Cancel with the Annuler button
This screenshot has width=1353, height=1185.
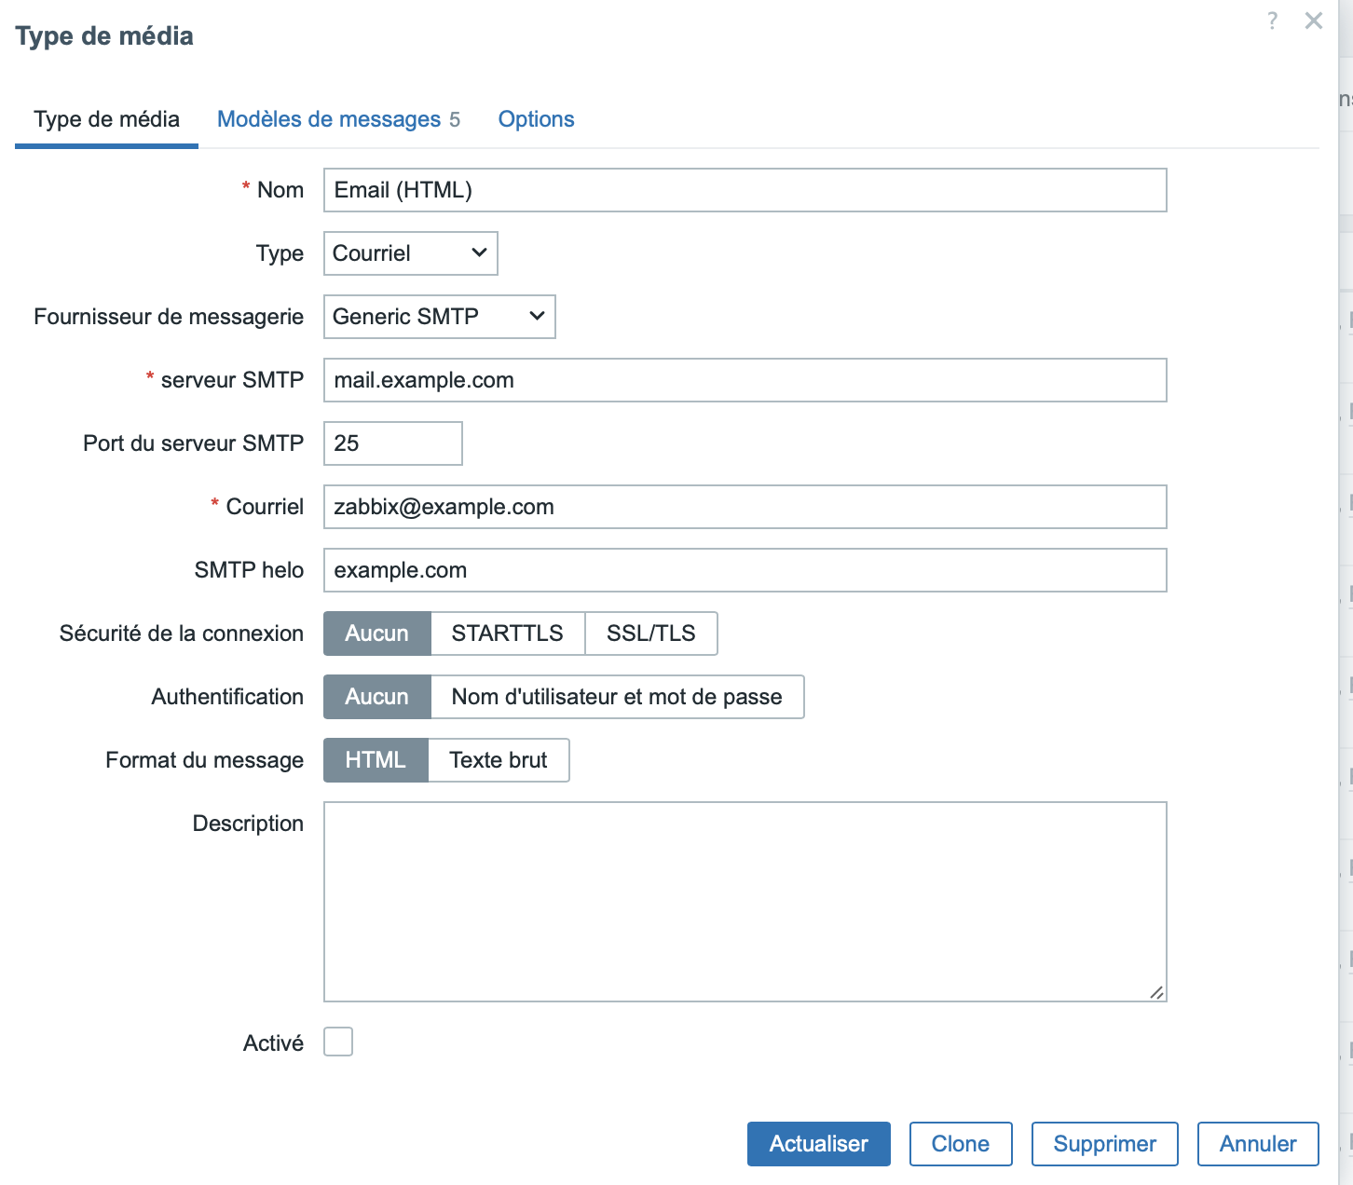coord(1257,1144)
